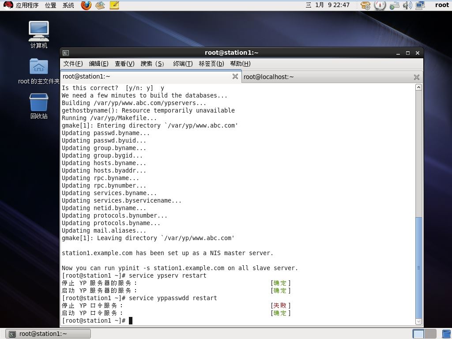The height and width of the screenshot is (339, 452).
Task: Click the 'service ypserv restart' command line
Action: tap(134, 275)
